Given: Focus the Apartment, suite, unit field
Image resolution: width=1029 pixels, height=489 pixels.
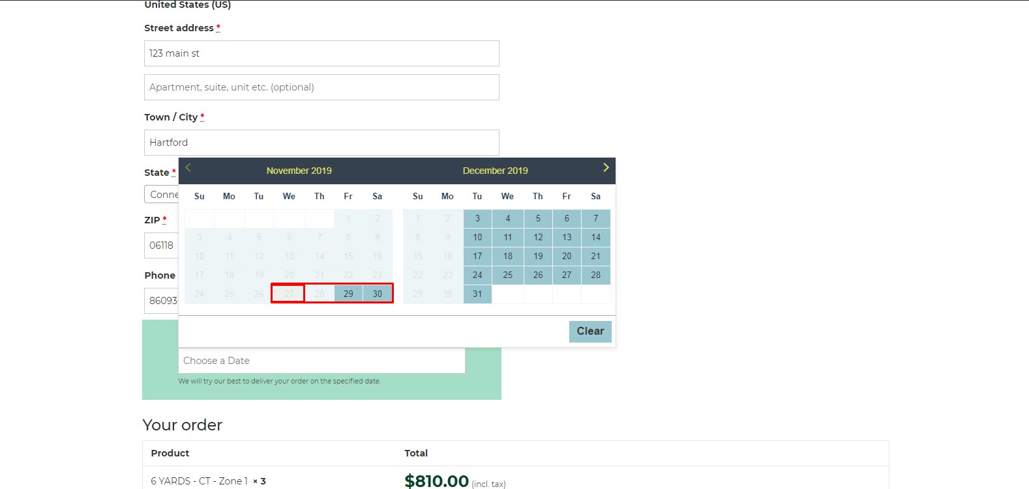Looking at the screenshot, I should tap(321, 87).
